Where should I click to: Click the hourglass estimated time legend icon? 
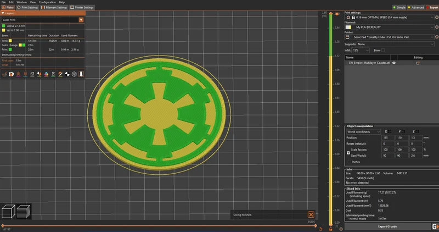point(53,74)
